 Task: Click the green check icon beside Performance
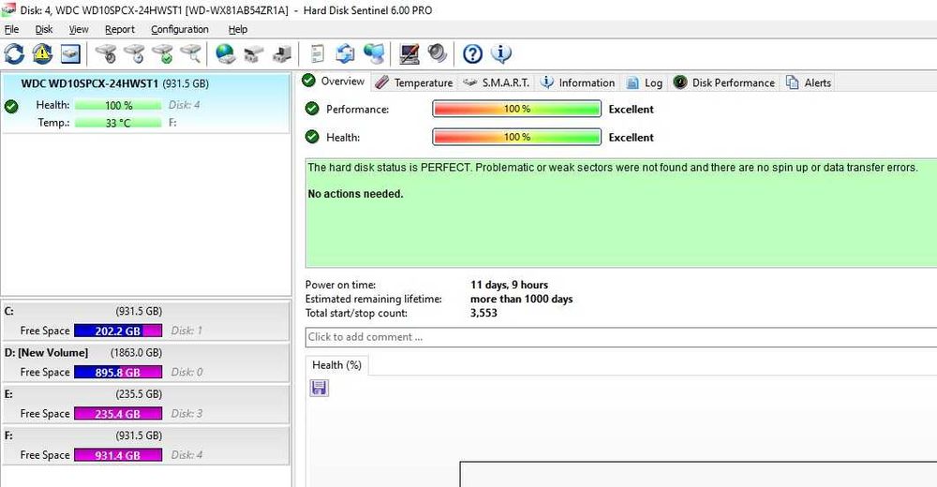point(312,109)
